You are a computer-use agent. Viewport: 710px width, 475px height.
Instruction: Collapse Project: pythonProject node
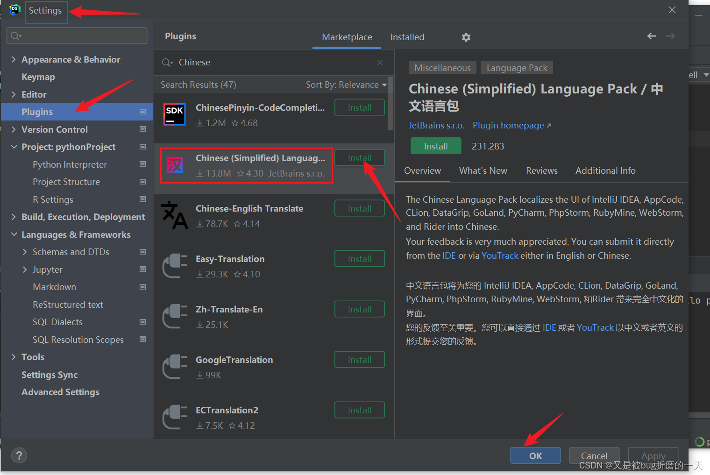click(x=14, y=147)
